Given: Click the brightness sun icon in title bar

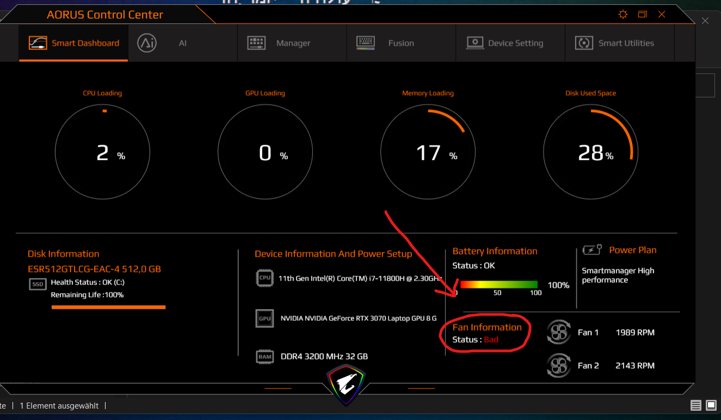Looking at the screenshot, I should tap(623, 14).
